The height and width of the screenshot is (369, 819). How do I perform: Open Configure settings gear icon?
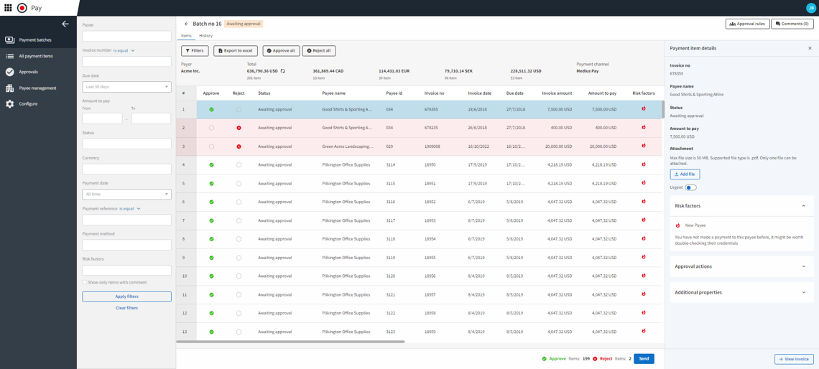pos(10,104)
